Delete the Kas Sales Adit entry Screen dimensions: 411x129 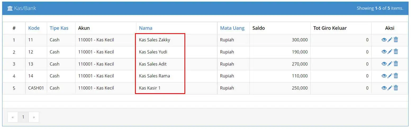pyautogui.click(x=396, y=64)
